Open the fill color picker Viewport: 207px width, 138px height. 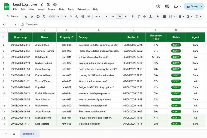(158, 16)
